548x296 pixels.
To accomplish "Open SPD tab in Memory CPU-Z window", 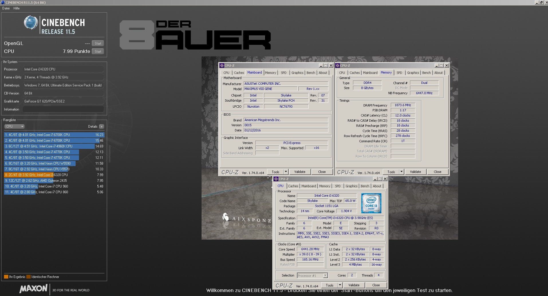I will [x=399, y=73].
